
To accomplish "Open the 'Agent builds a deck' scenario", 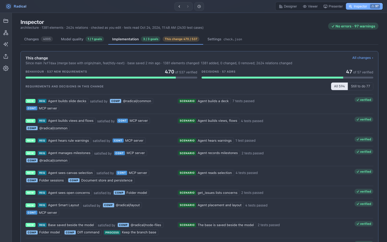I will (204, 101).
